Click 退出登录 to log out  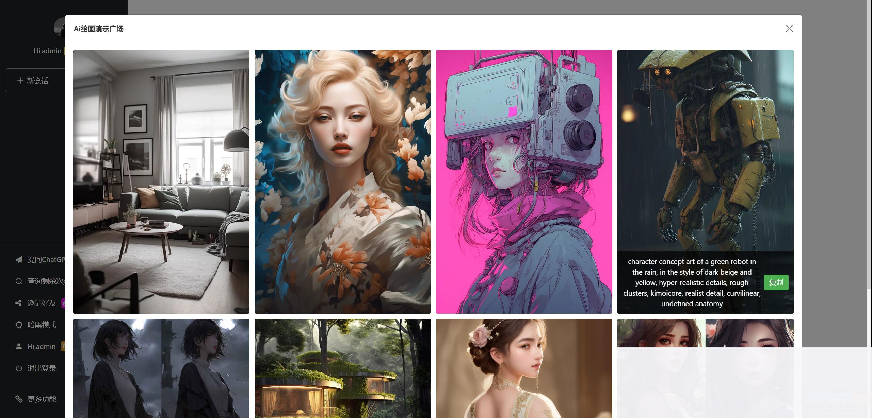pyautogui.click(x=42, y=368)
